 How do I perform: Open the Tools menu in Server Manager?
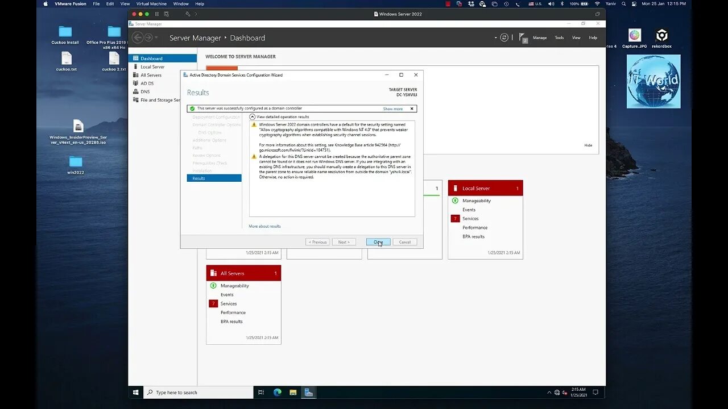559,37
